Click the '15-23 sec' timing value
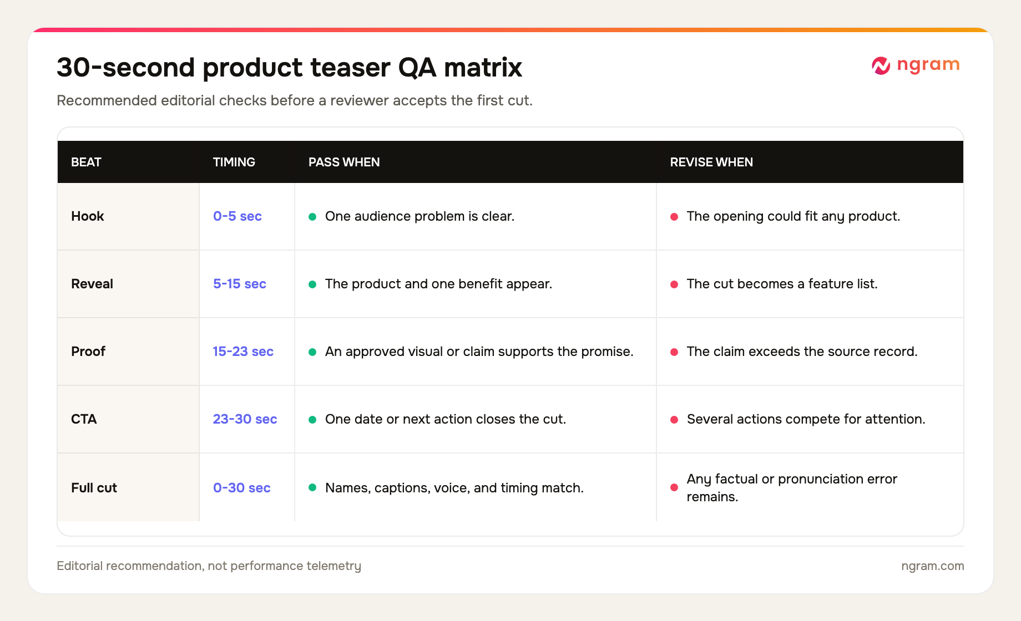The width and height of the screenshot is (1021, 621). [x=243, y=352]
